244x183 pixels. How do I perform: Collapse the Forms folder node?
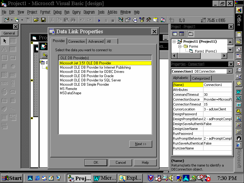pos(180,46)
